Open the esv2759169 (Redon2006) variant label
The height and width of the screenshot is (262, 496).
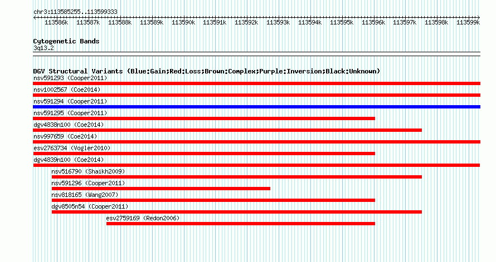[143, 218]
